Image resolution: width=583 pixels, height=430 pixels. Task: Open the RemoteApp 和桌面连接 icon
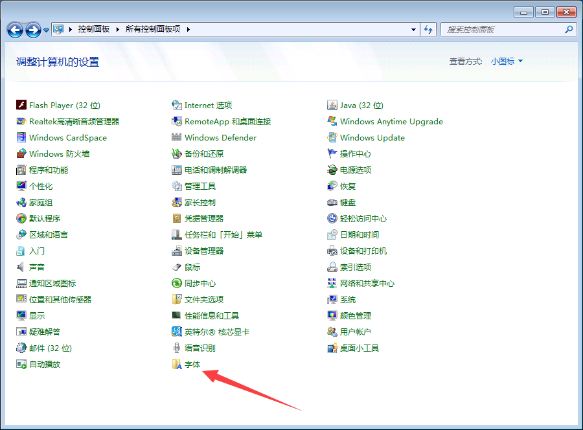[x=177, y=122]
